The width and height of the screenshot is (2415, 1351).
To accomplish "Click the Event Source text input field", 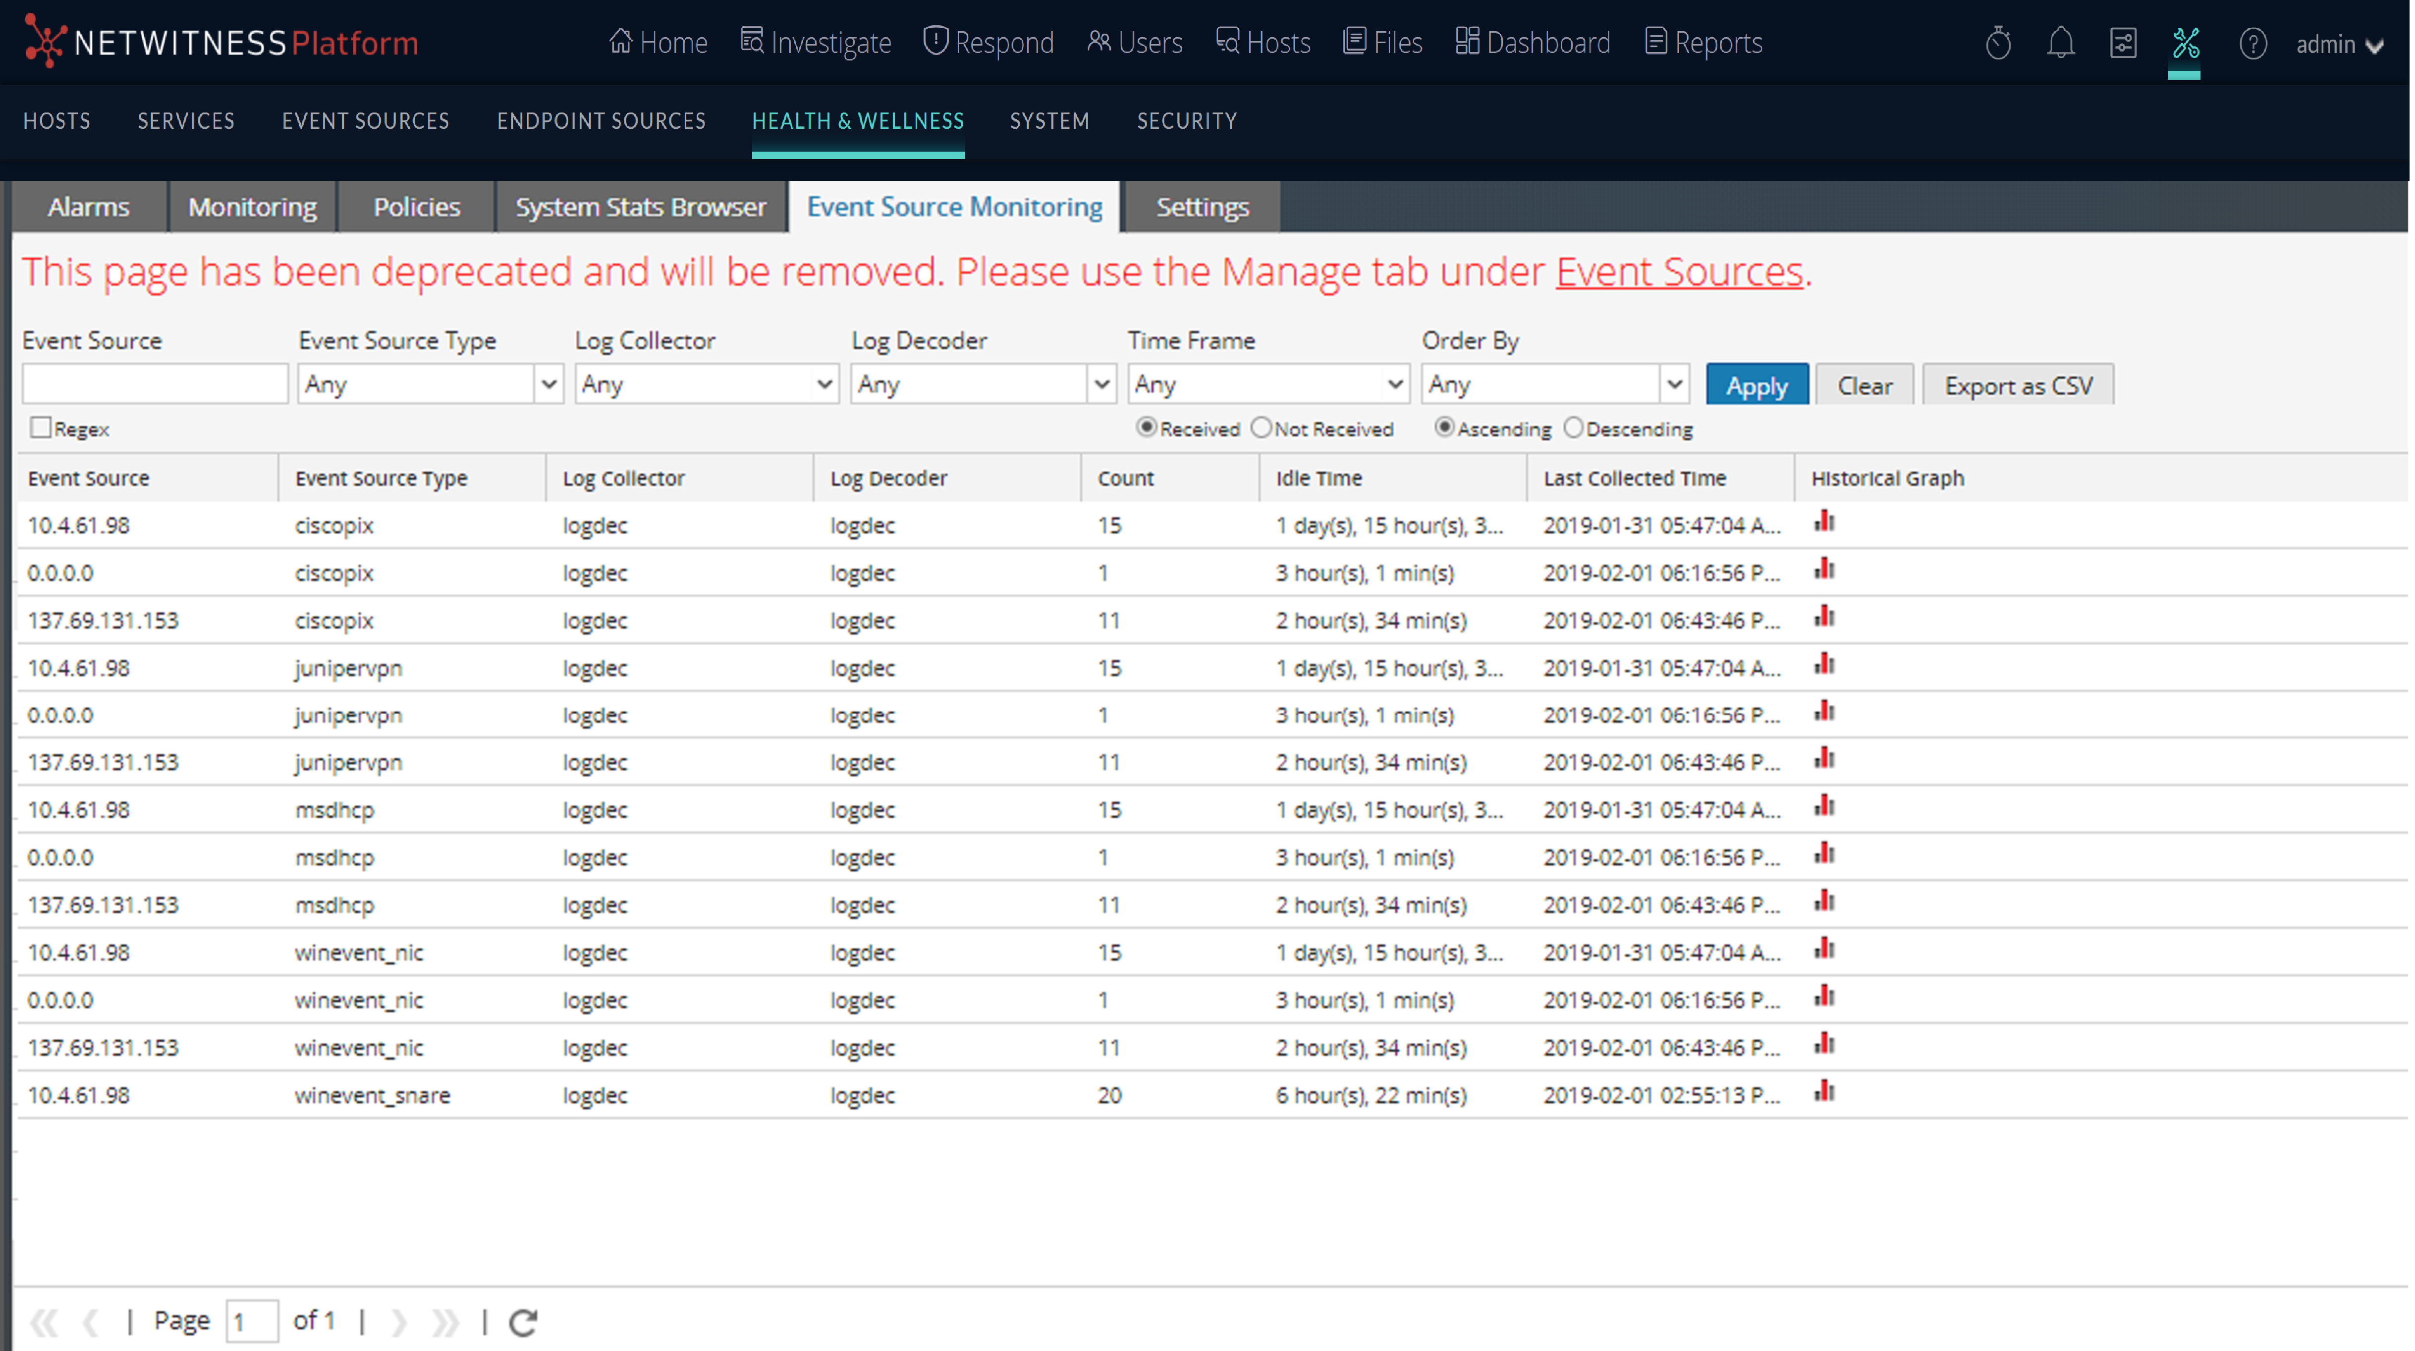I will 155,385.
